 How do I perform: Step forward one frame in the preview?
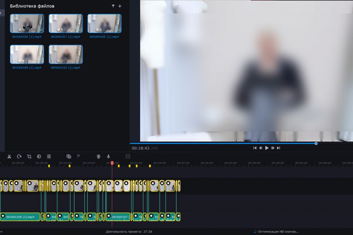click(x=273, y=148)
